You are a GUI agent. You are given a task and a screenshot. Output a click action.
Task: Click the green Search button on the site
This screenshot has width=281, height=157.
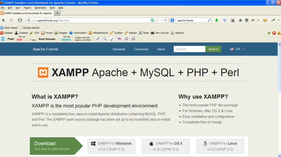pos(213,49)
